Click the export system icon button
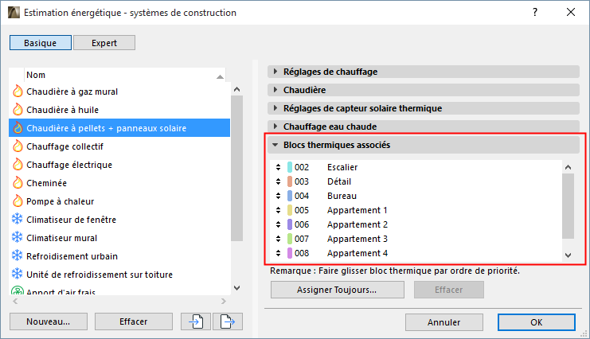 [228, 321]
